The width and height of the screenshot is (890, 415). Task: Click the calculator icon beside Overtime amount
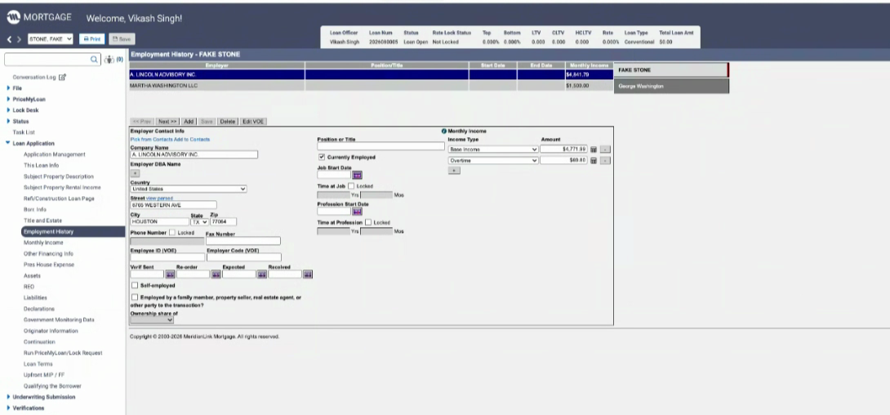click(594, 161)
